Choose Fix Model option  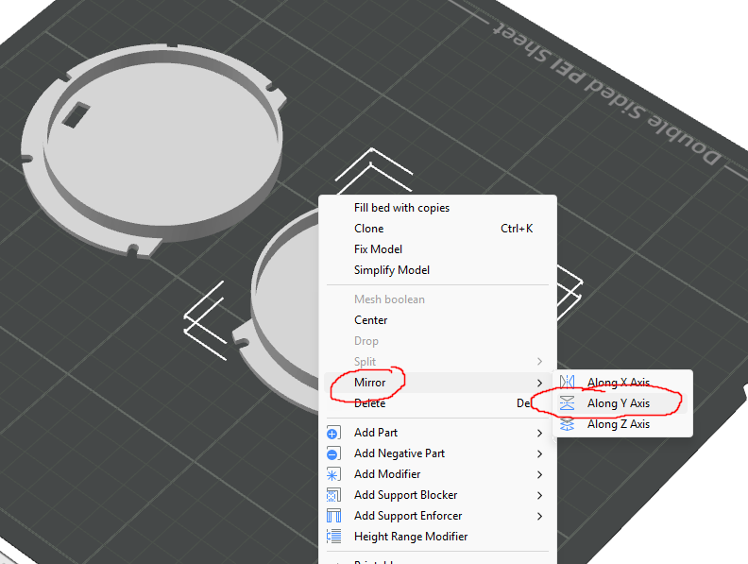[x=378, y=249]
